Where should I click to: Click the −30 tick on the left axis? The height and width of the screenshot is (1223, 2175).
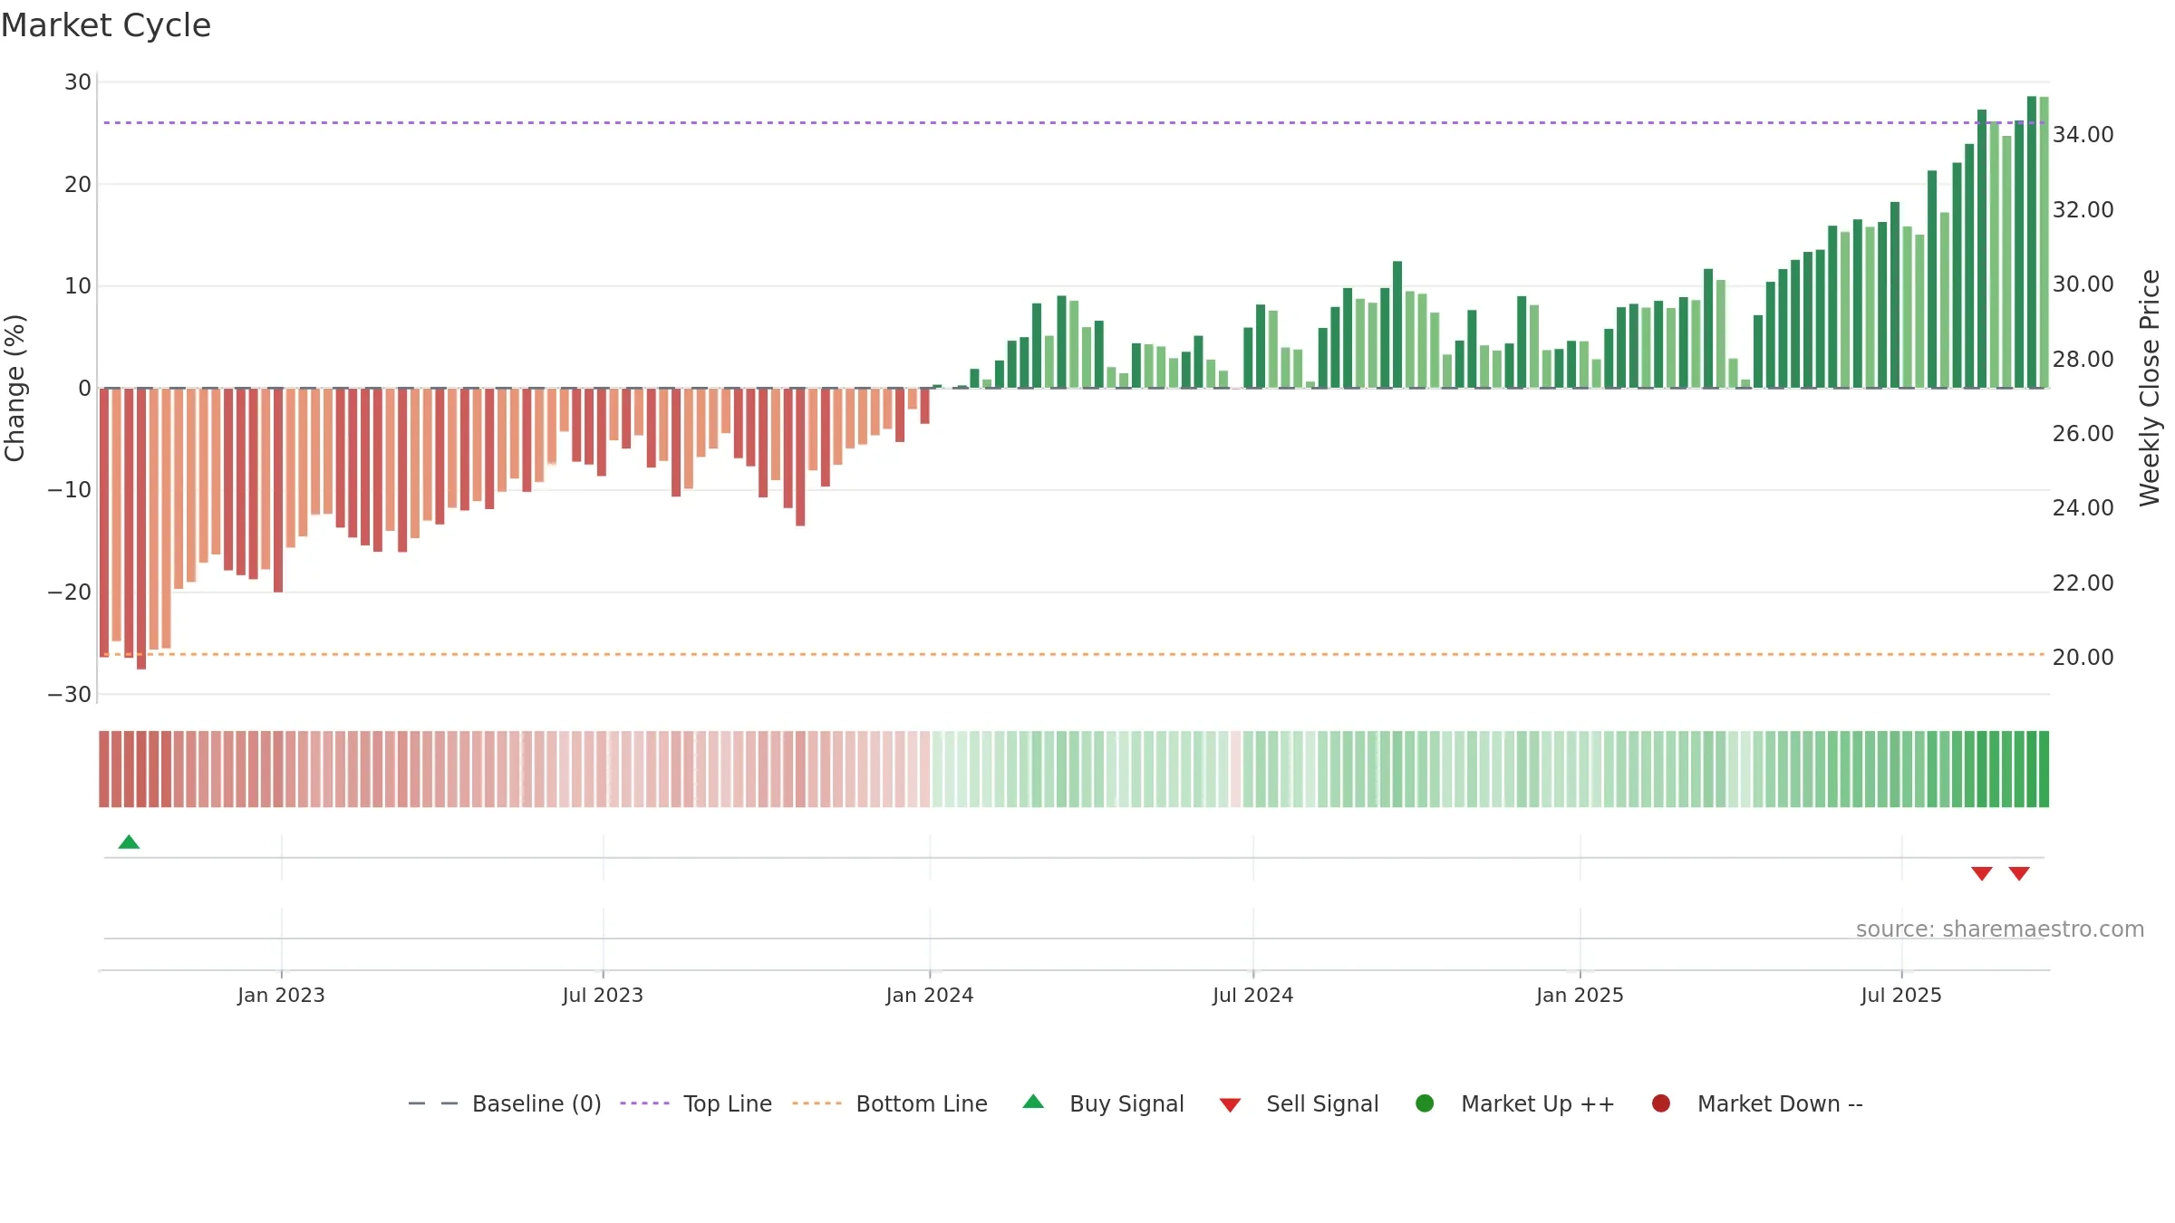[x=70, y=695]
